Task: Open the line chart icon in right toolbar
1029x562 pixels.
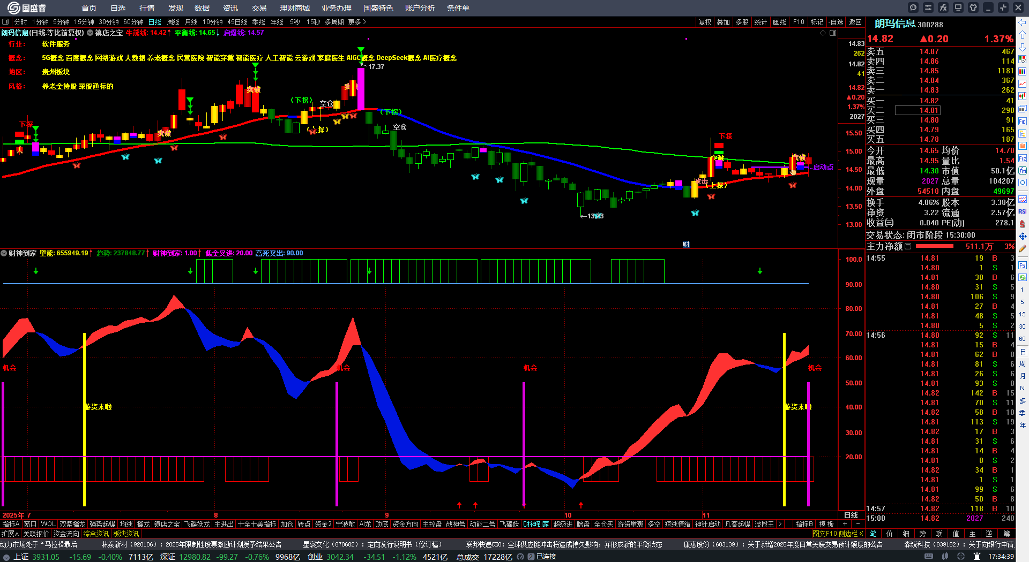Action: tap(1023, 84)
